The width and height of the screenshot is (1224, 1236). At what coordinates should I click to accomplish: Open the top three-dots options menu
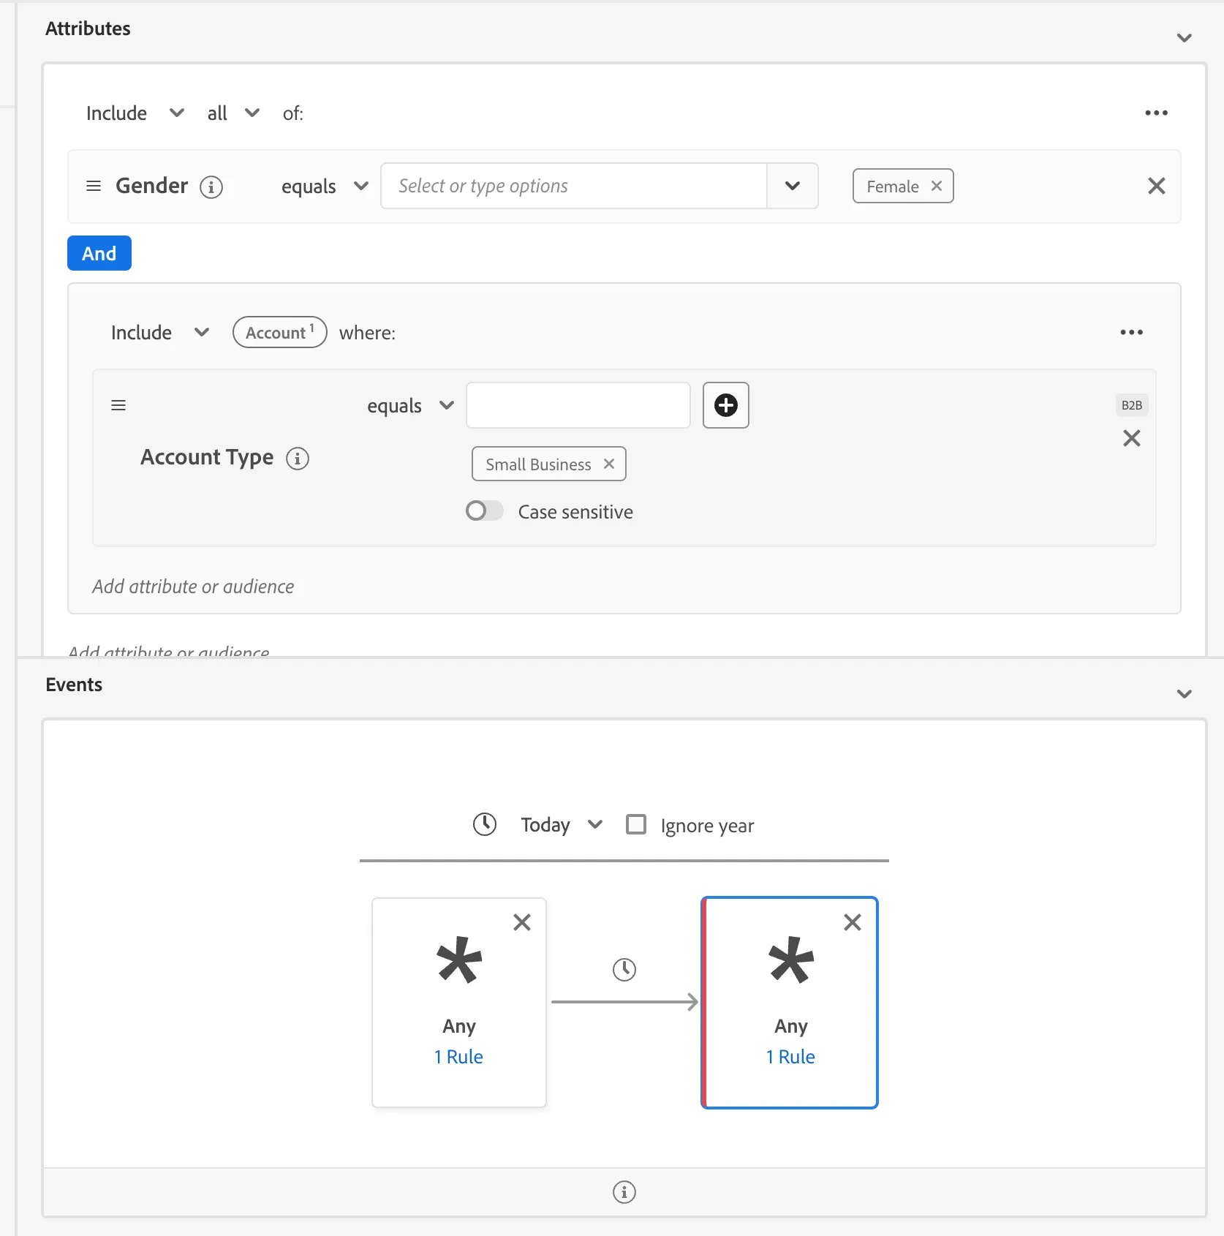click(x=1156, y=113)
